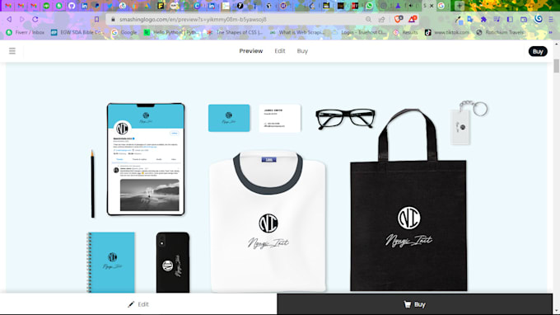Reload the page
560x315 pixels.
click(x=35, y=19)
